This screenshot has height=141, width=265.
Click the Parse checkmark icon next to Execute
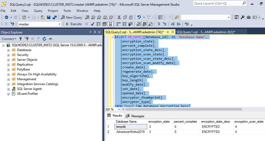[92, 24]
